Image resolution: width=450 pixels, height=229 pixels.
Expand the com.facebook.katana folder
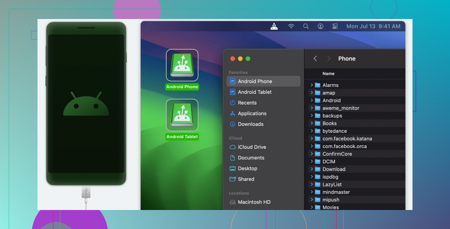(x=312, y=139)
